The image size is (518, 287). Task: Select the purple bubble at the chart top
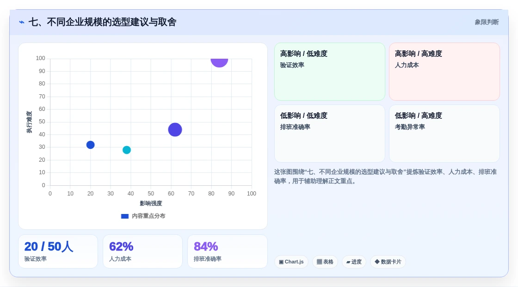coord(219,62)
